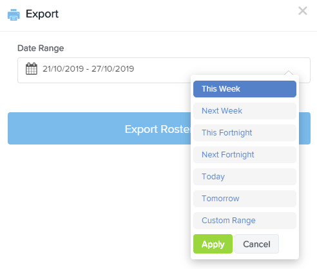Viewport: 317px width, 269px height.
Task: Expand the Custom Range option
Action: pyautogui.click(x=245, y=221)
